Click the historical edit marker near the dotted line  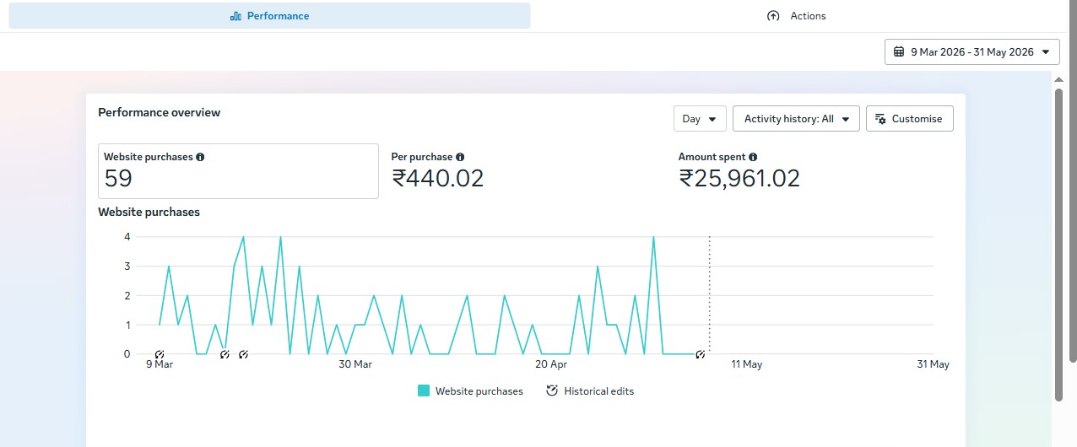click(701, 354)
